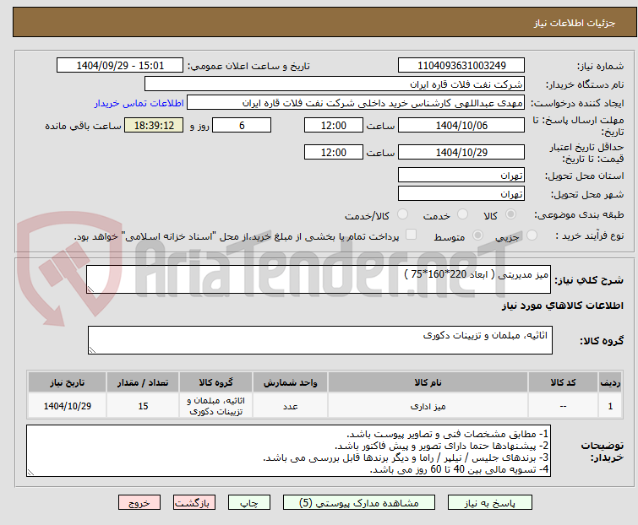Open اطلاعات تماس خریدار link

[x=139, y=103]
